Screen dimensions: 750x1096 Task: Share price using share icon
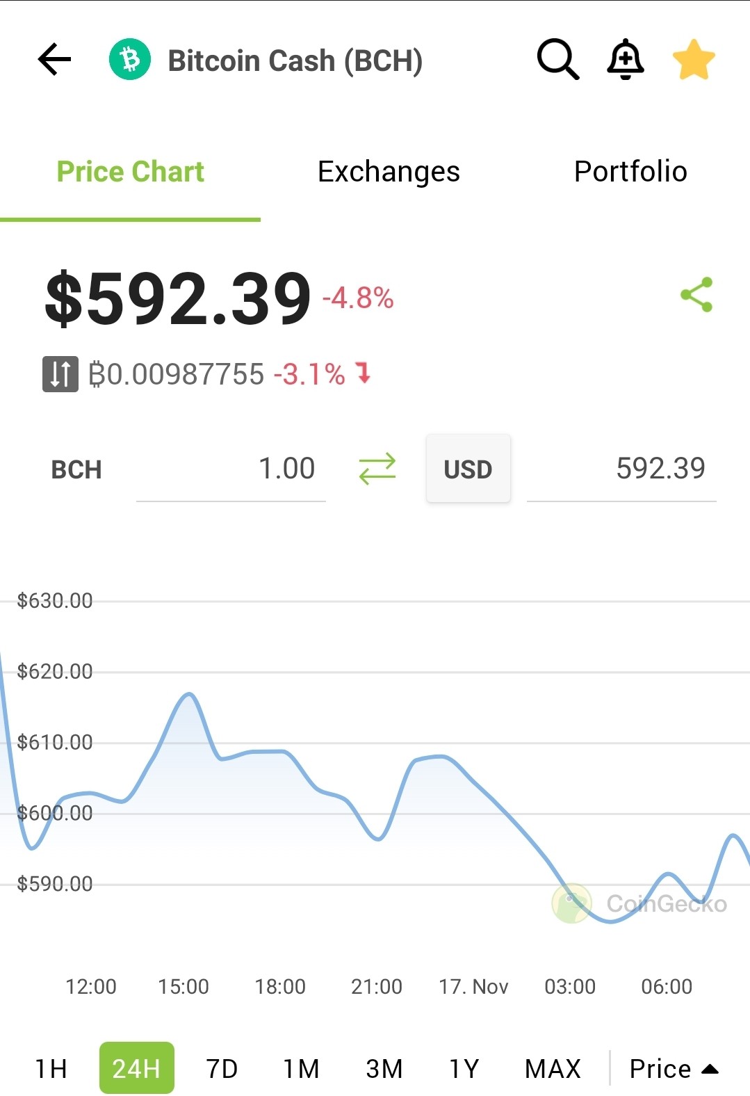click(x=697, y=294)
